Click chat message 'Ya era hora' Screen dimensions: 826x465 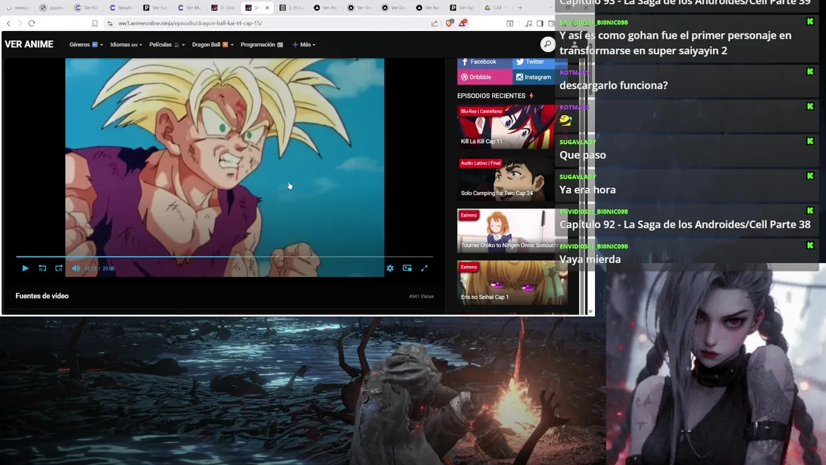click(x=587, y=190)
